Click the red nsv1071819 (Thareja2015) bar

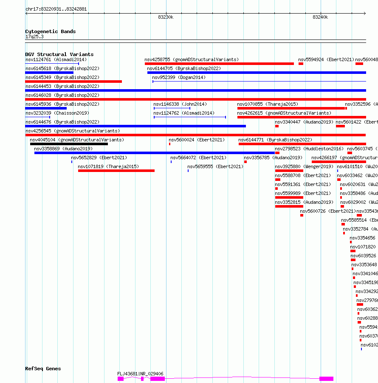[116, 171]
